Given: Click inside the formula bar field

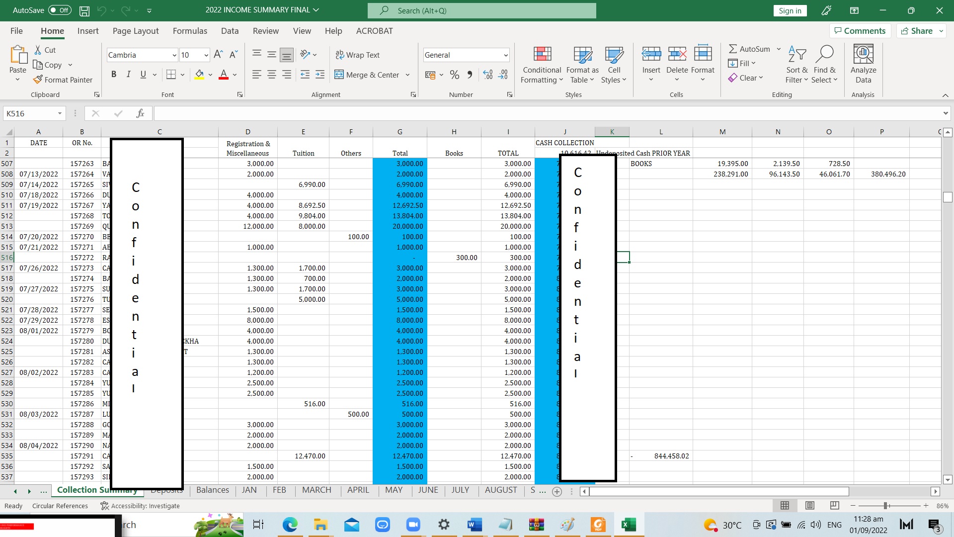Looking at the screenshot, I should coord(547,113).
